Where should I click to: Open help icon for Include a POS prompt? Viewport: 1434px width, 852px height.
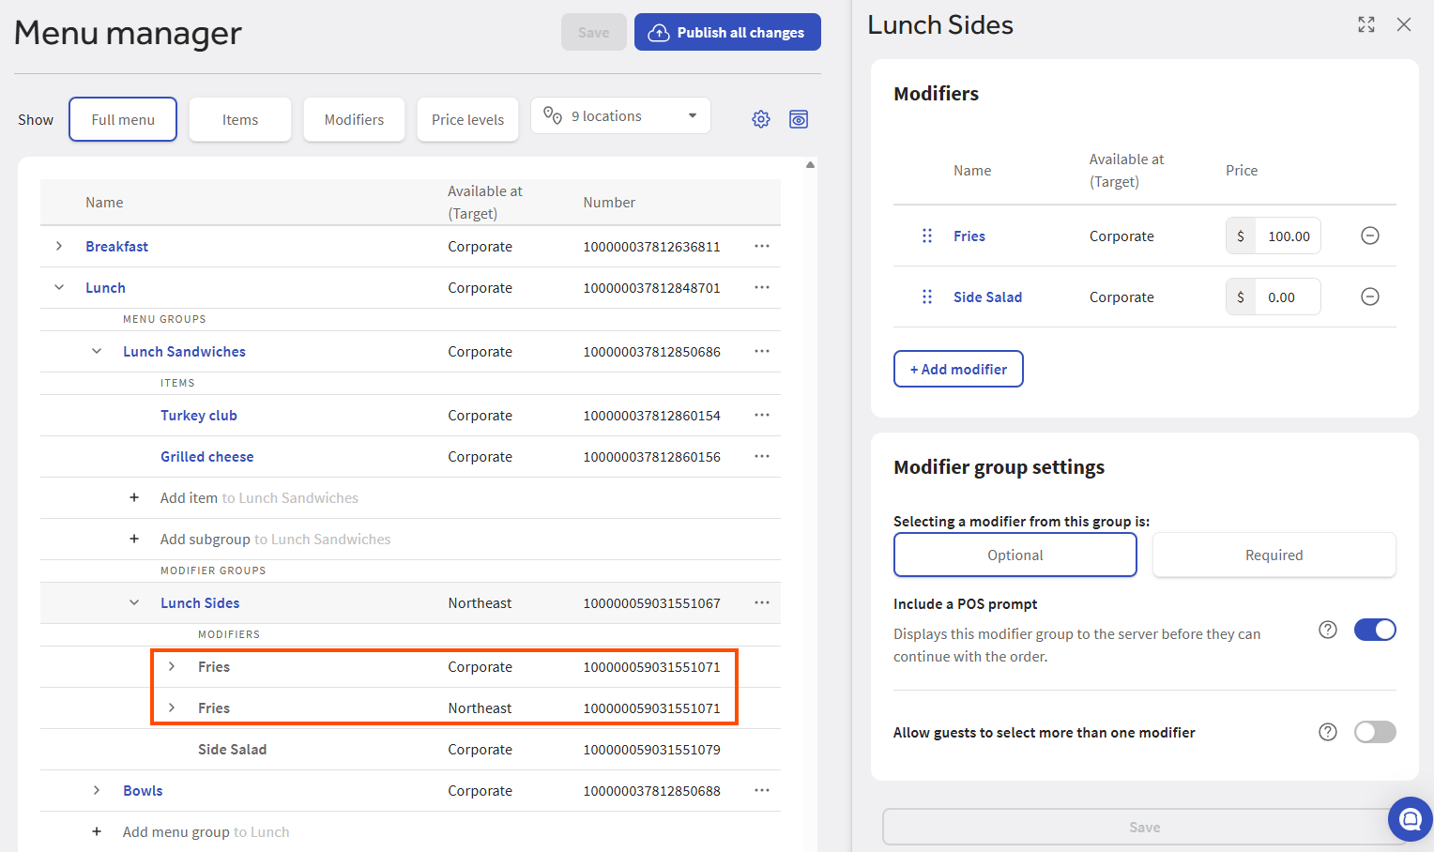pyautogui.click(x=1327, y=630)
